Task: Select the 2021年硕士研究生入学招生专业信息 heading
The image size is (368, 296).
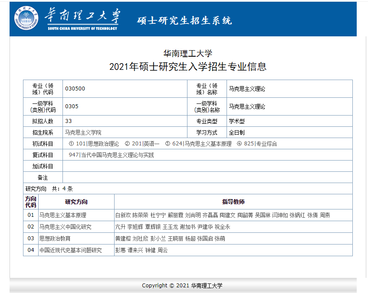Action: tap(188, 67)
